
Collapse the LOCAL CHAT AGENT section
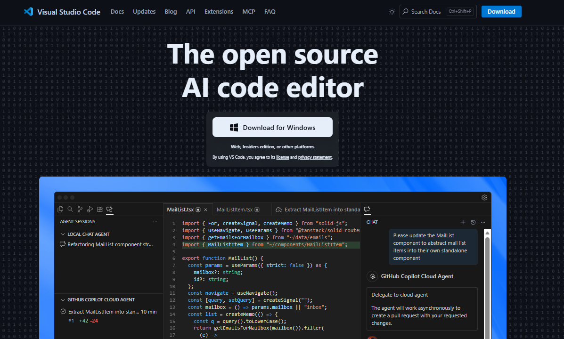point(63,234)
